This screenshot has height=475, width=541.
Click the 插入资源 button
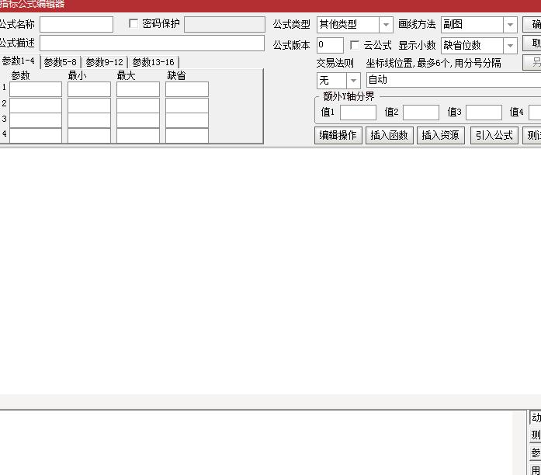(x=441, y=135)
